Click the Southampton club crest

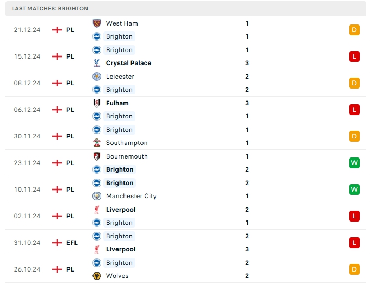97,143
